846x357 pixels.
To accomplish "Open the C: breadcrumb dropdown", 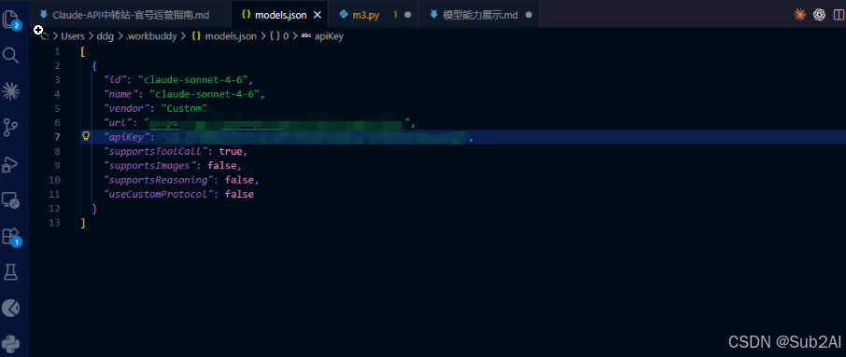I will pyautogui.click(x=46, y=36).
